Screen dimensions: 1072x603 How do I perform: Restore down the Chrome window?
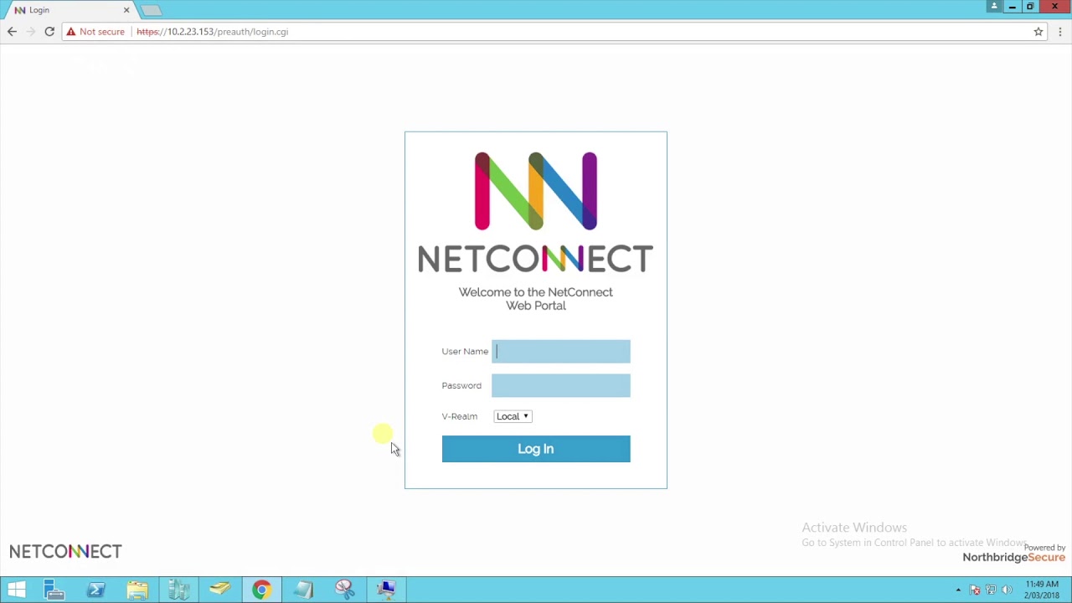(x=1030, y=7)
